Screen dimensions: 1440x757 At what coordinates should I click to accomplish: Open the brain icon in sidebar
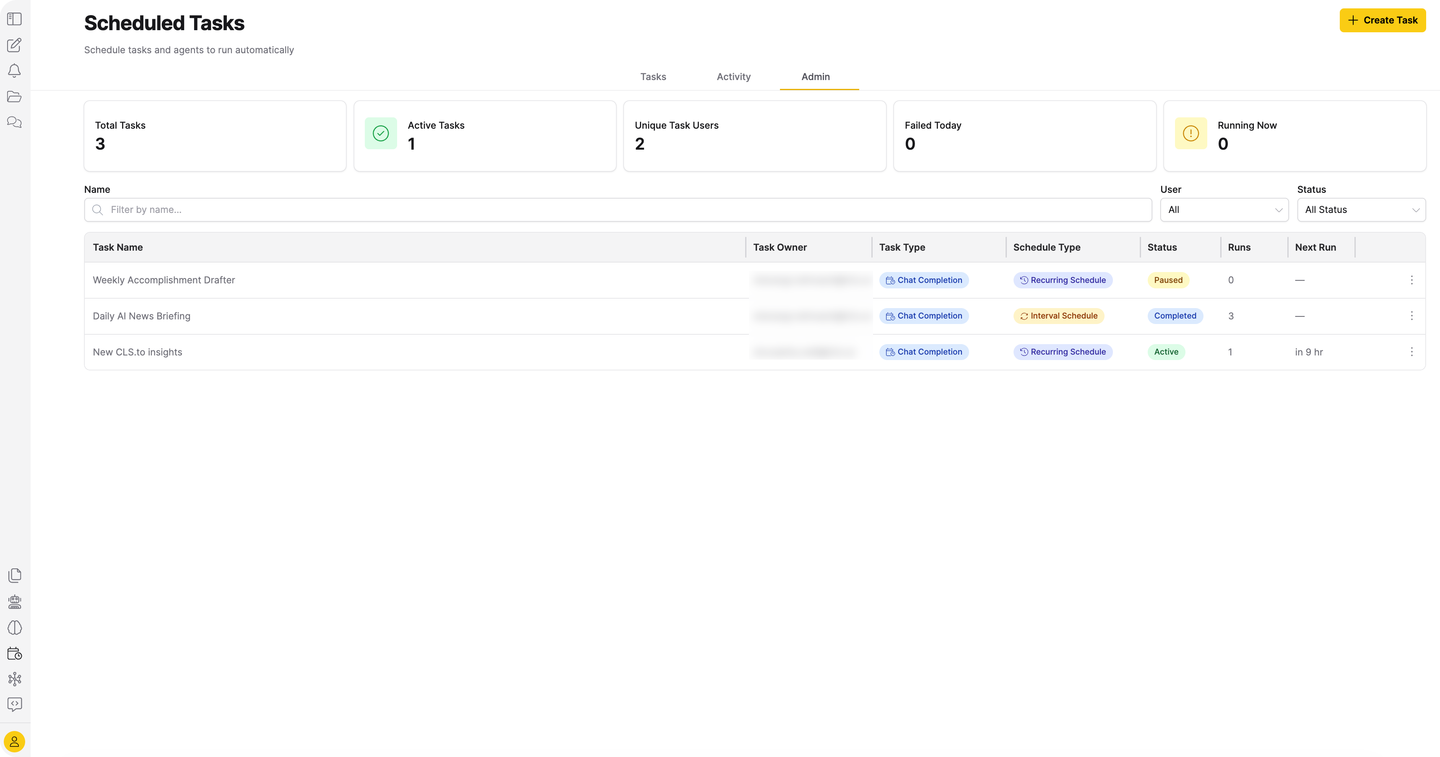click(15, 627)
